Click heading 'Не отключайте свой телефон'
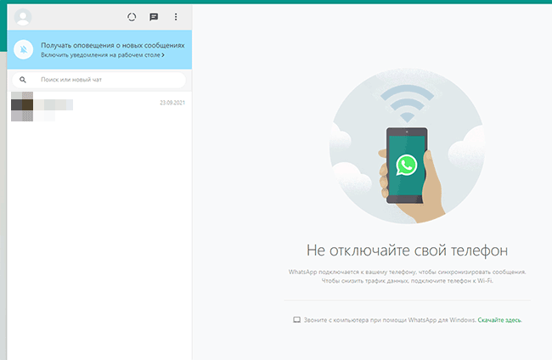Image resolution: width=552 pixels, height=360 pixels. [408, 250]
